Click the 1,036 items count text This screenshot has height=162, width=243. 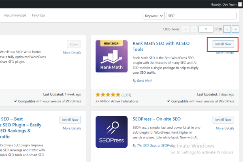[x=171, y=29]
